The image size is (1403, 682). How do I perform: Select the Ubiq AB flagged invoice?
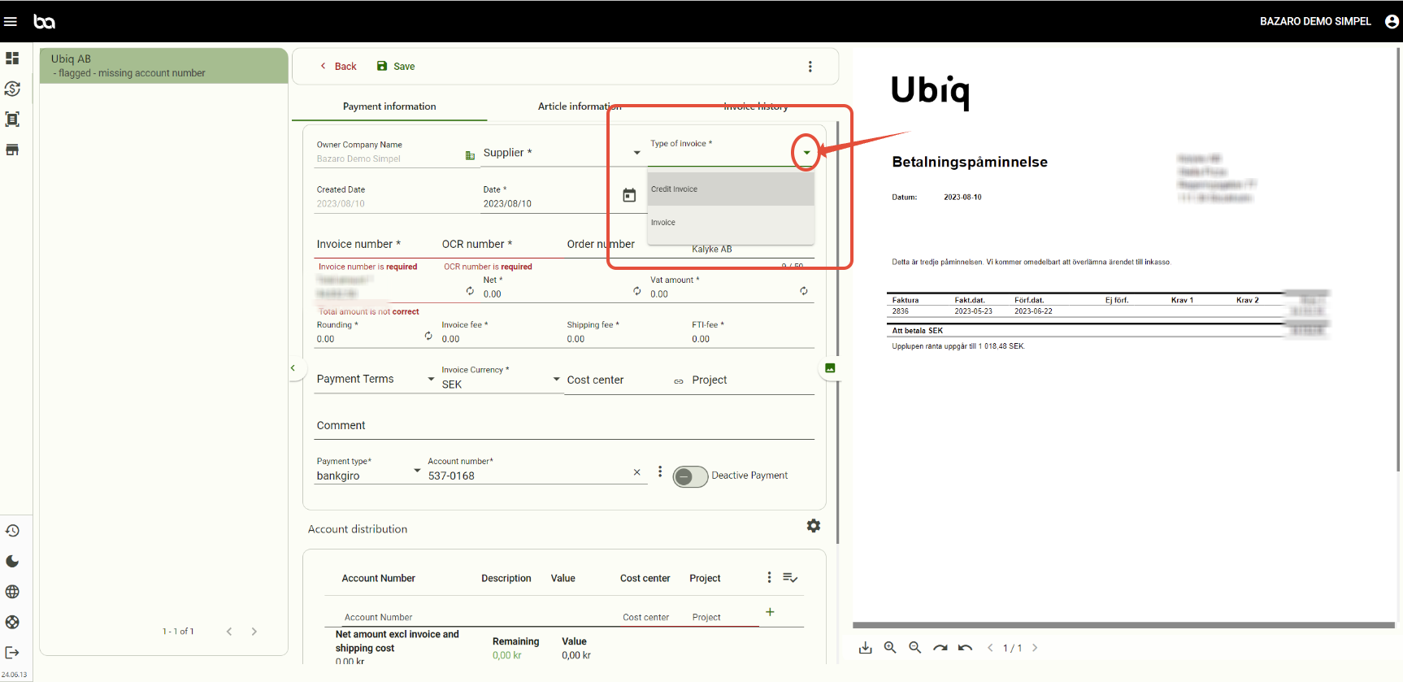[164, 66]
